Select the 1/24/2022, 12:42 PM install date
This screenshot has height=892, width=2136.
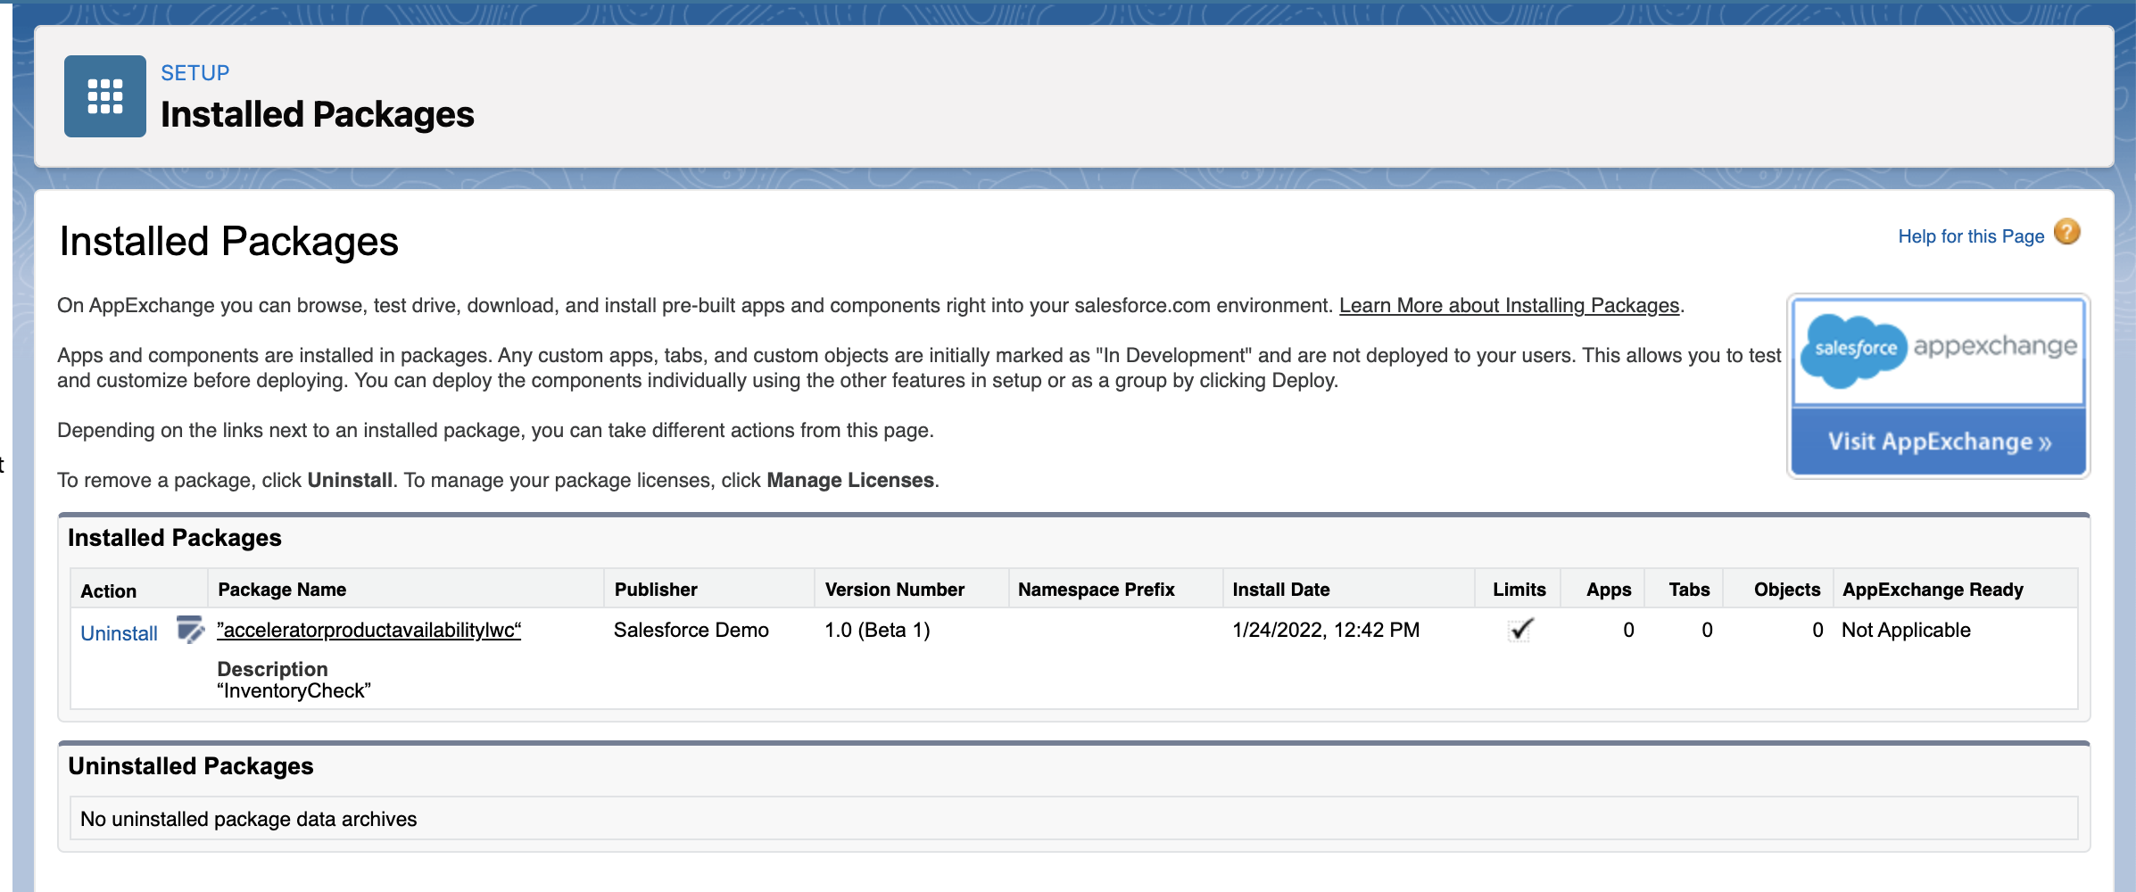click(x=1326, y=630)
